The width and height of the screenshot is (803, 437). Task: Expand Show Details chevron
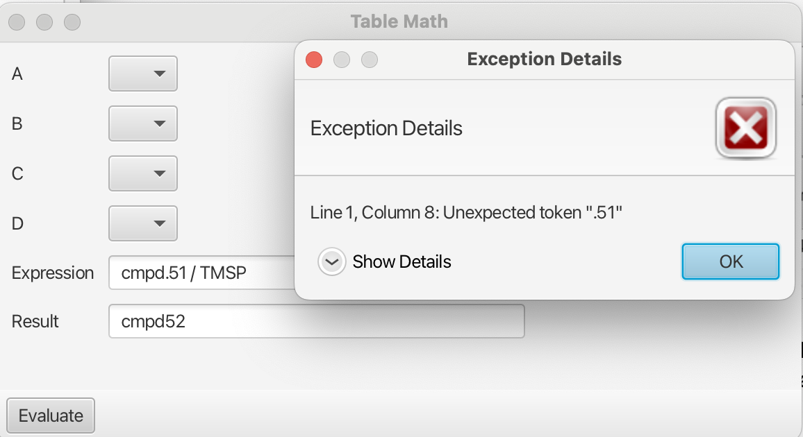tap(332, 262)
